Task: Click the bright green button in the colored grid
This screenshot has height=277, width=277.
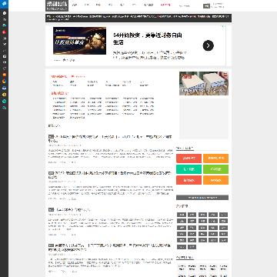Action: tap(215, 169)
